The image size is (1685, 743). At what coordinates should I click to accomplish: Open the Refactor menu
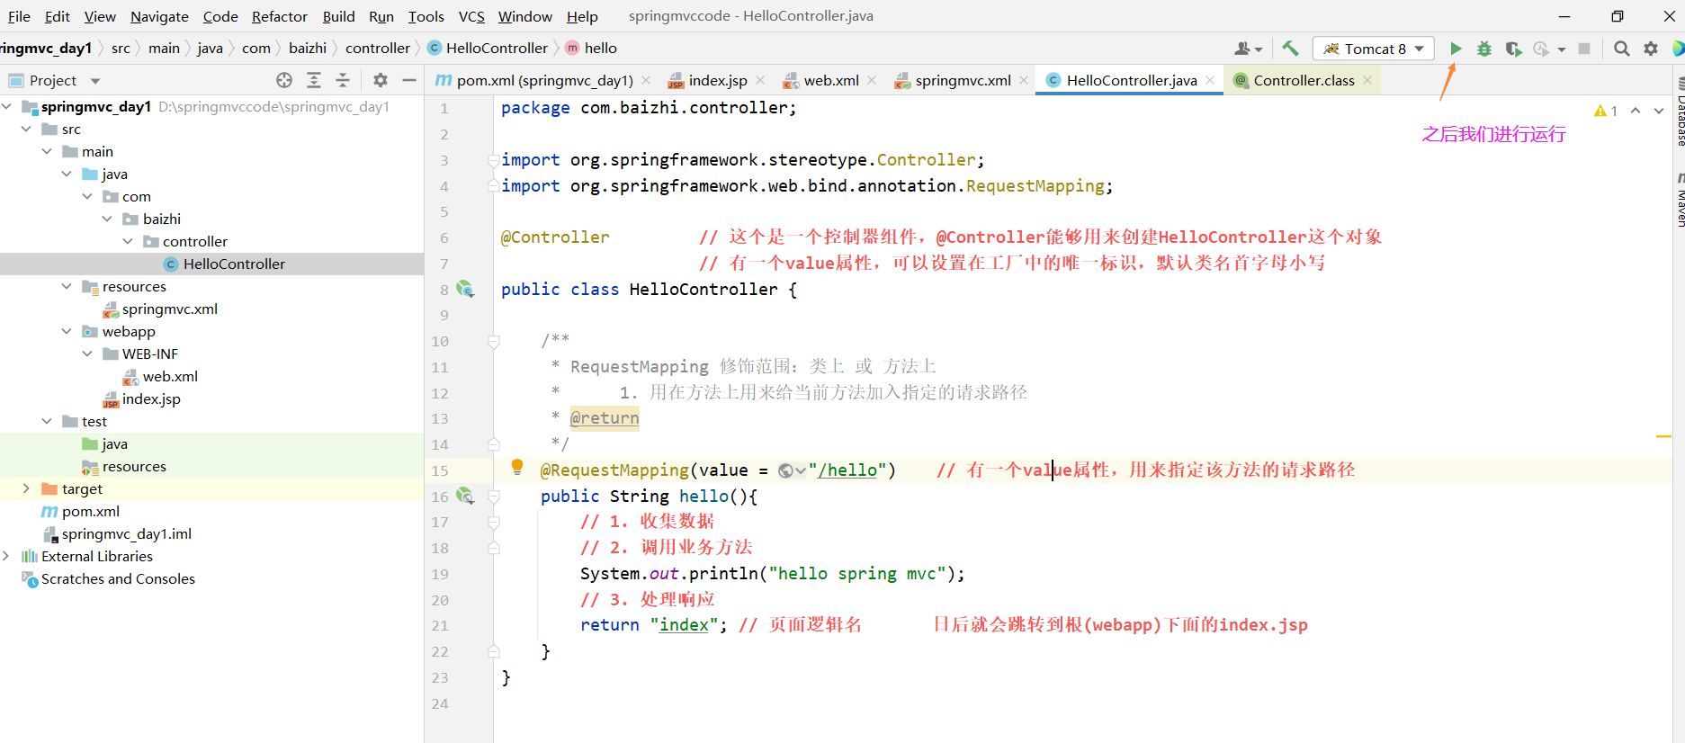[280, 16]
